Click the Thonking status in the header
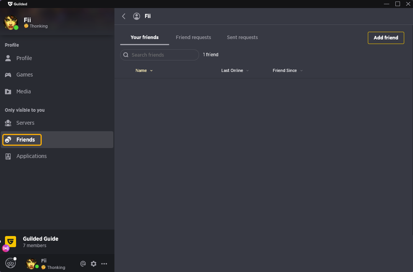 (36, 26)
